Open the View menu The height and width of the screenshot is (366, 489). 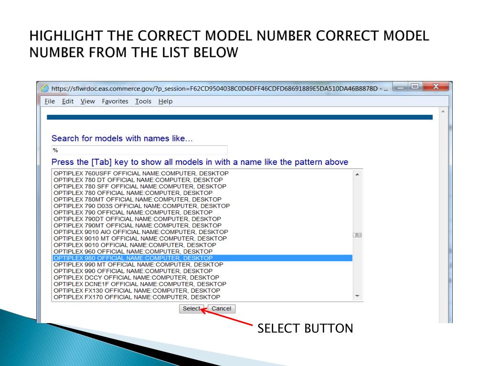88,101
